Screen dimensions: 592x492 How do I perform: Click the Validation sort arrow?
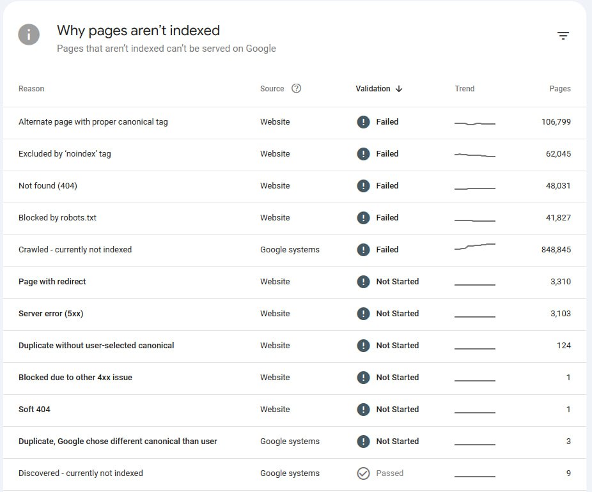(x=399, y=89)
